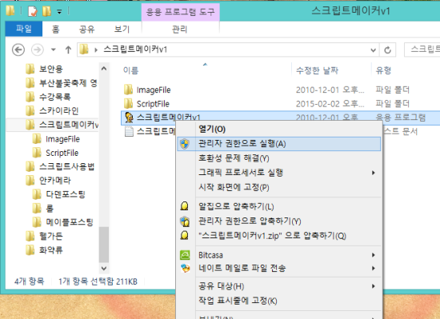The image size is (440, 319).
Task: Select the ImageFile folder in file list
Action: pos(154,90)
